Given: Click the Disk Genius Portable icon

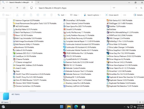Looking at the screenshot, I should point(108,20).
